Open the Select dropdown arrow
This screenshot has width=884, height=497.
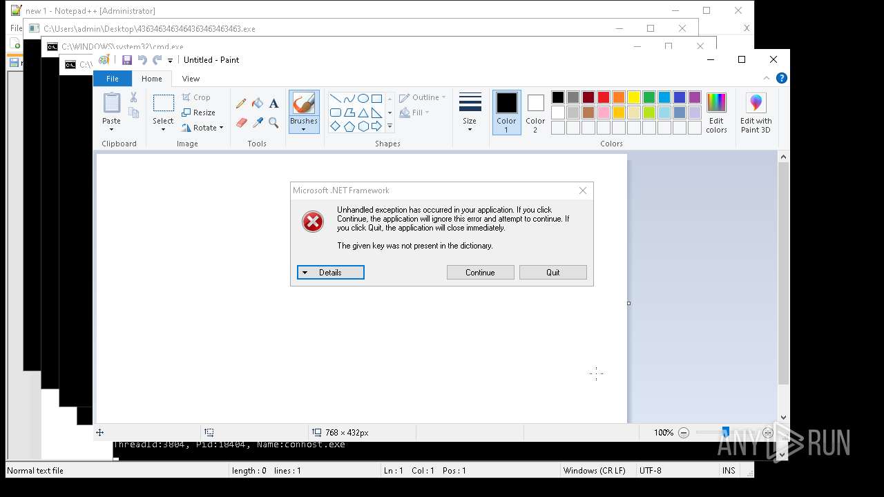click(x=163, y=129)
